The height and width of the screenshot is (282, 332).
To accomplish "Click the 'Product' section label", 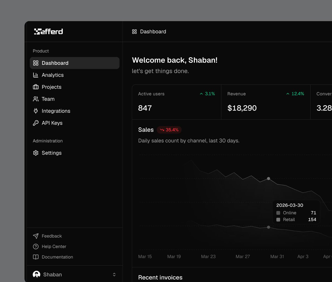I will (x=41, y=51).
